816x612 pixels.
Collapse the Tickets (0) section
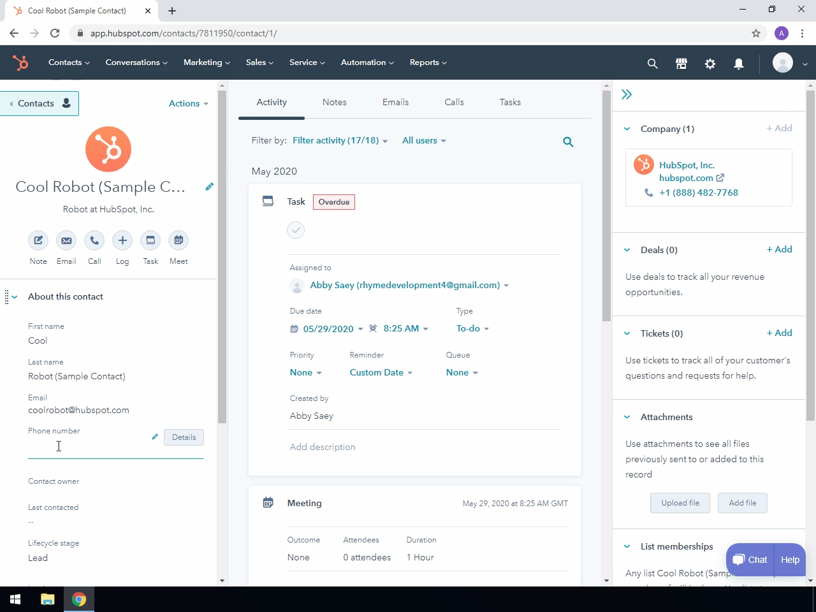tap(627, 333)
